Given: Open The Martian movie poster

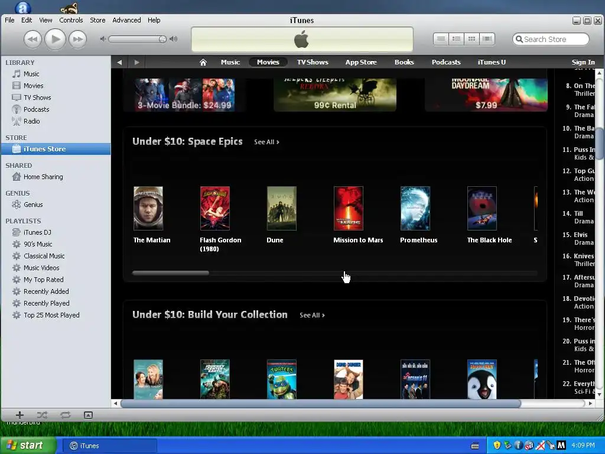Looking at the screenshot, I should [x=148, y=209].
